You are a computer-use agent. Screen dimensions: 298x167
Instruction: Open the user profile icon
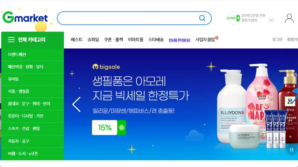tap(289, 18)
